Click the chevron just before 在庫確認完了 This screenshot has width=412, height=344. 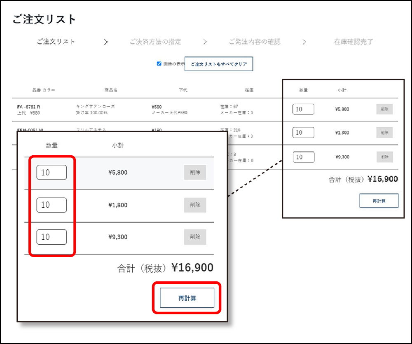(x=304, y=42)
